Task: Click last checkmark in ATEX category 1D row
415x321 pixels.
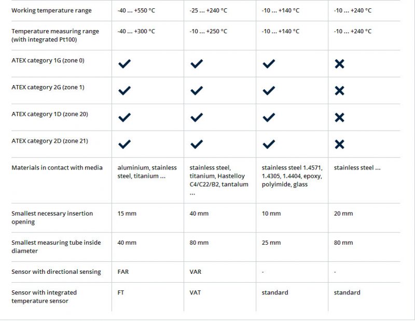Action: pos(268,118)
